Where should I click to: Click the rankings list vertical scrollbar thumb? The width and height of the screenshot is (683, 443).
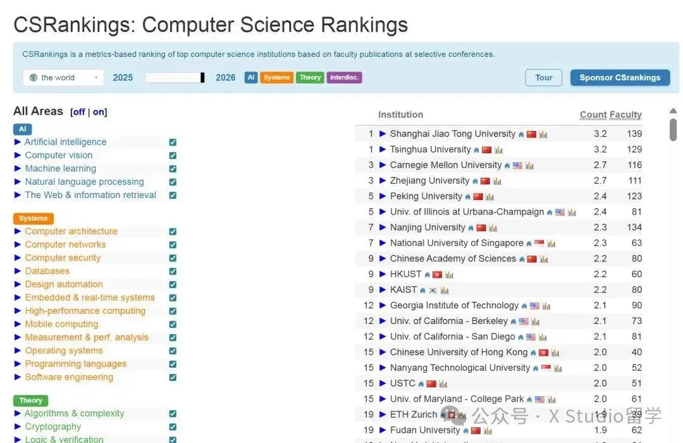point(673,130)
